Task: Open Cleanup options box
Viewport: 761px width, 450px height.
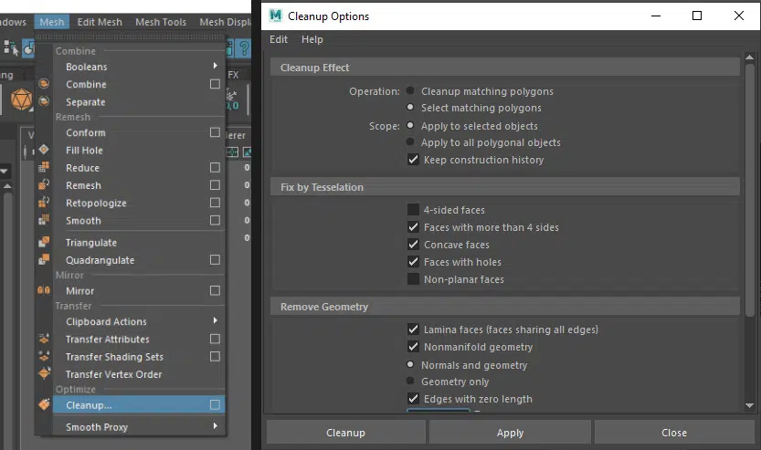Action: point(215,404)
